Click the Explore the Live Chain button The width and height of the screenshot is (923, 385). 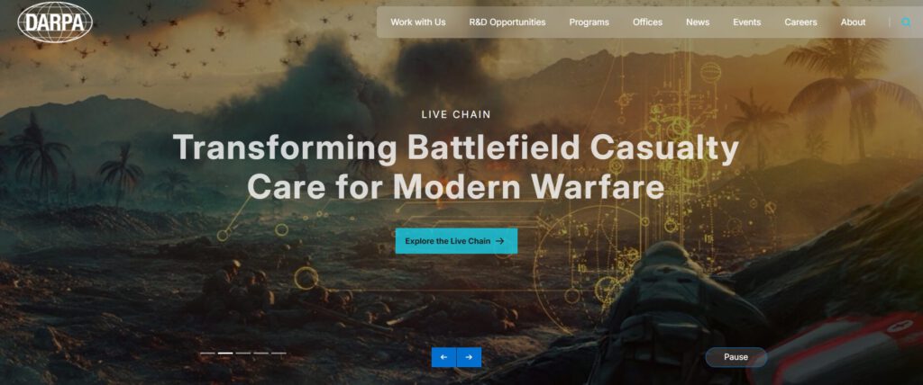click(x=456, y=241)
